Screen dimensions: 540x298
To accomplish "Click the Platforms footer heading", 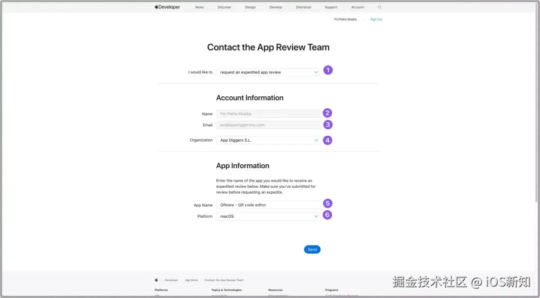I will coord(161,290).
